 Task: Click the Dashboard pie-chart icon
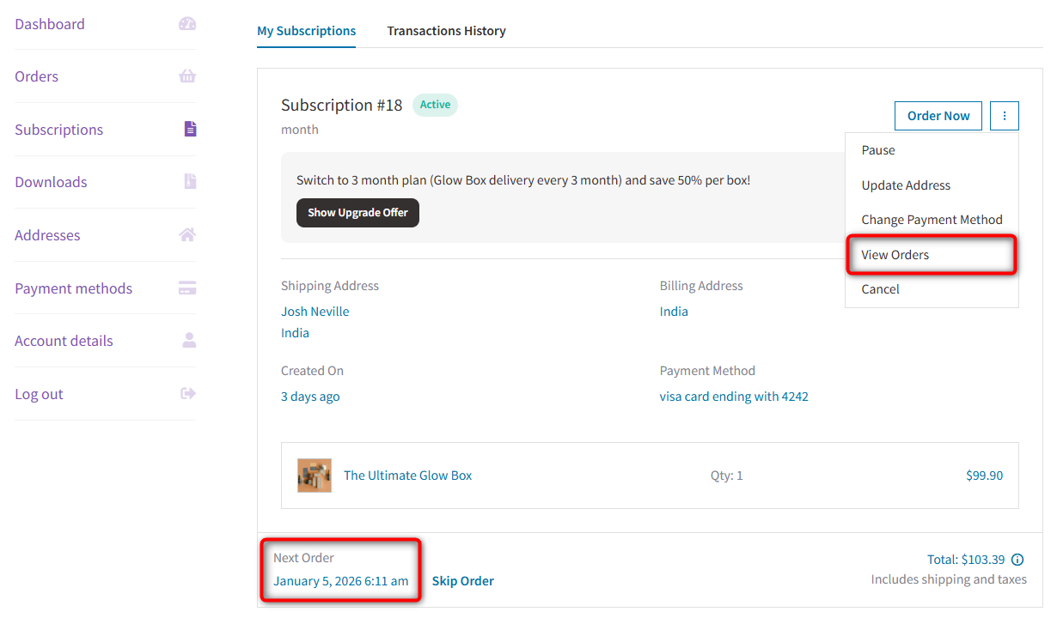point(187,23)
